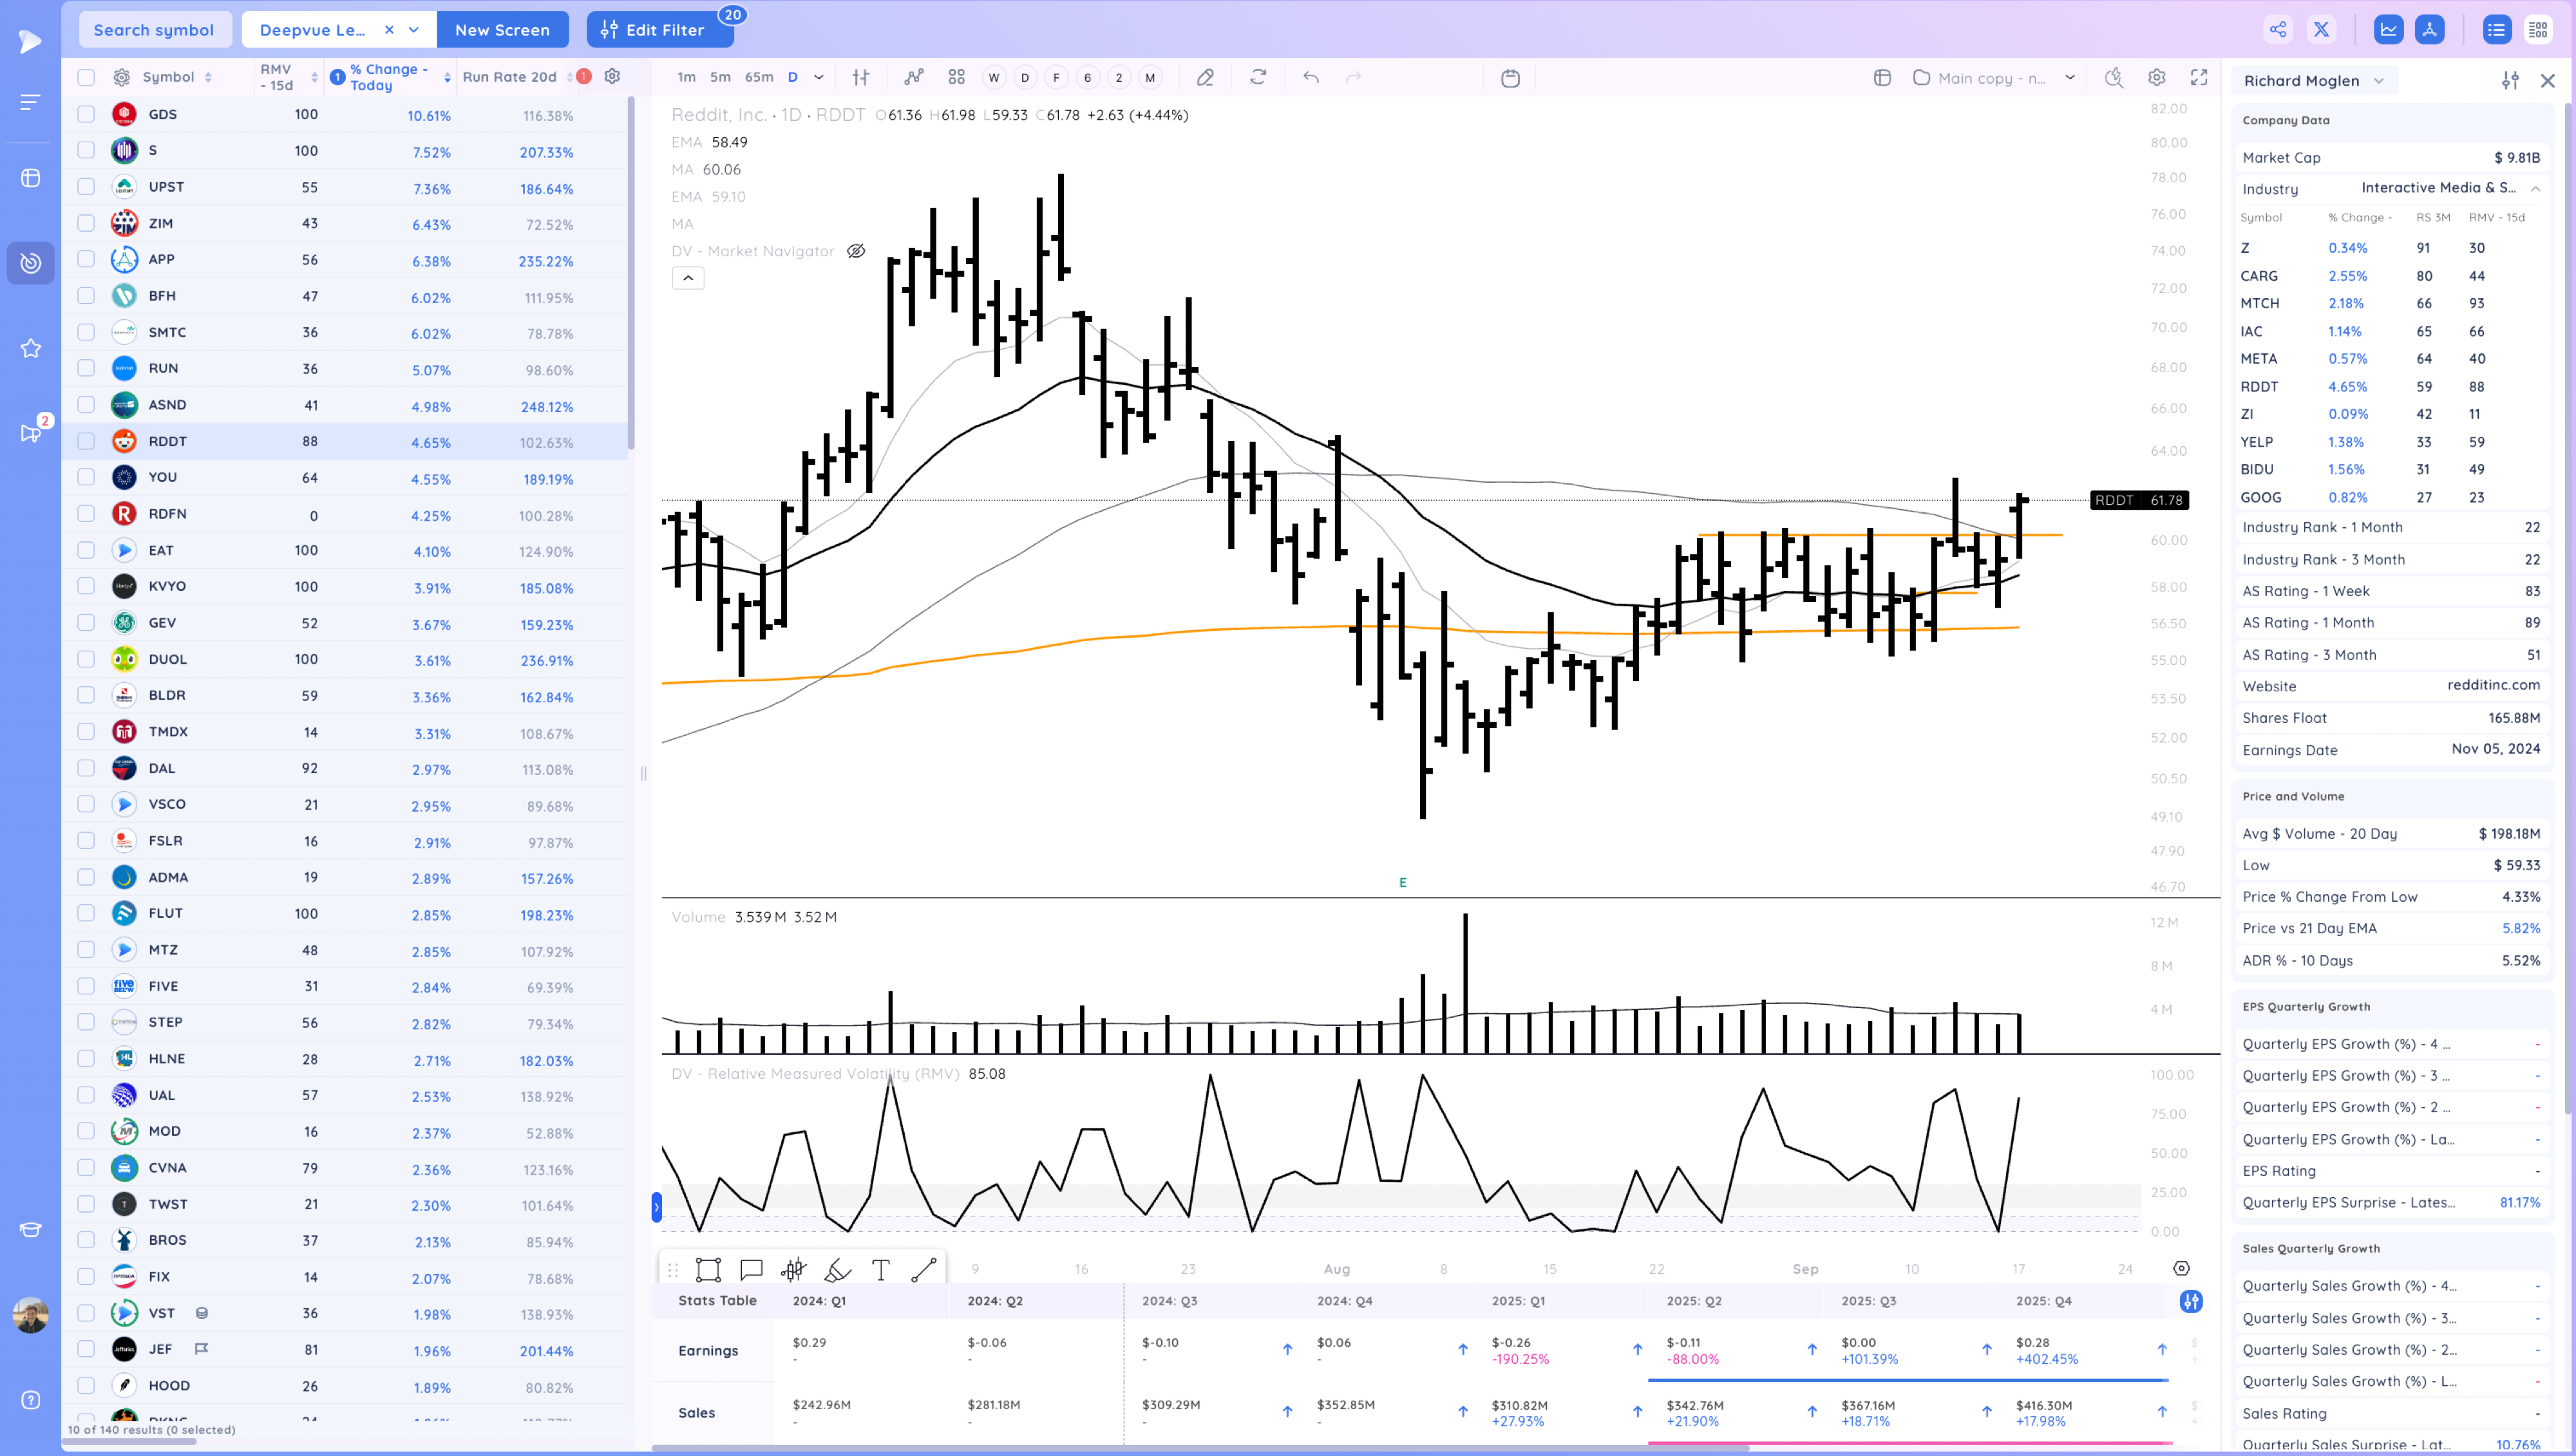Collapse the indicator legend chevron
The width and height of the screenshot is (2576, 1456).
[x=687, y=278]
